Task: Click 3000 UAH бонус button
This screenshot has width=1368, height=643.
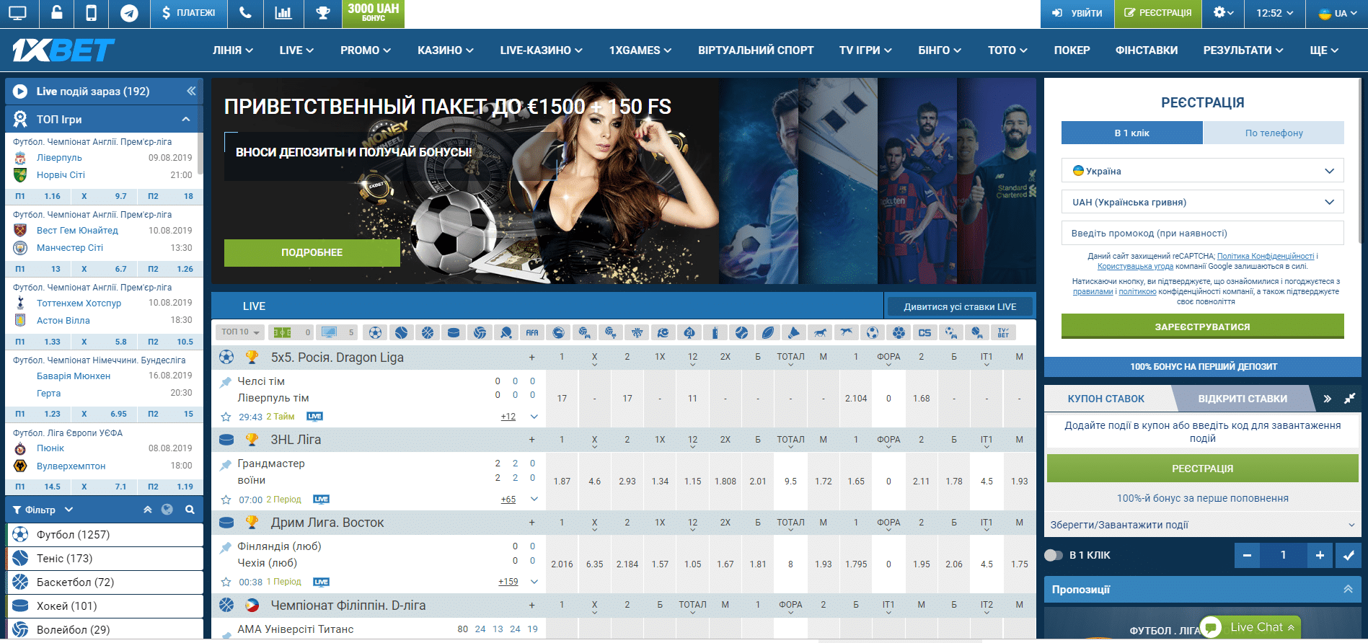Action: 374,13
